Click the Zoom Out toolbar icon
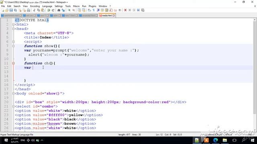 [73, 10]
